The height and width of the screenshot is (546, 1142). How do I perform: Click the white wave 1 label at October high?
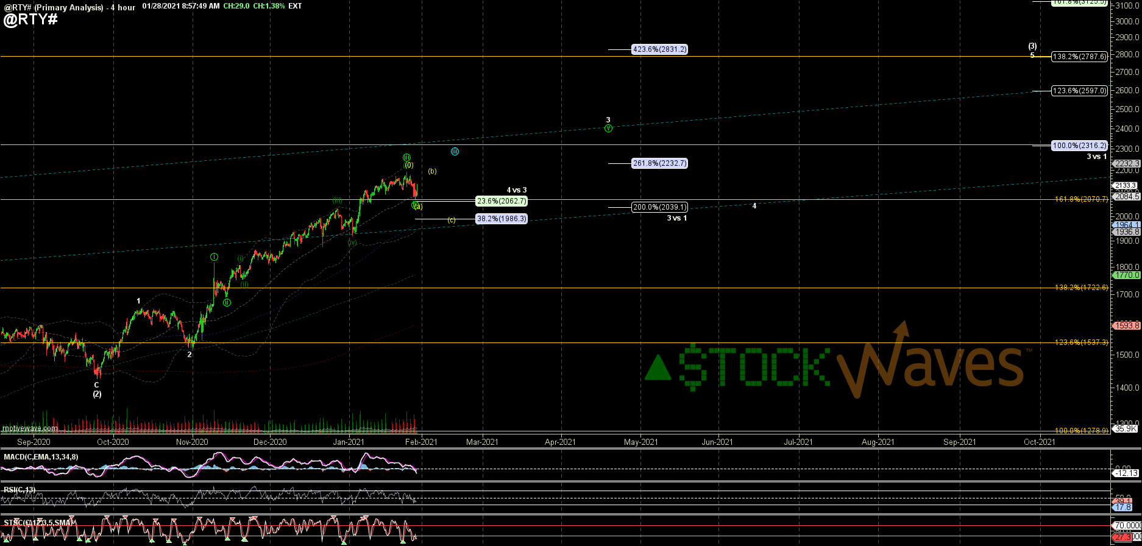[139, 301]
